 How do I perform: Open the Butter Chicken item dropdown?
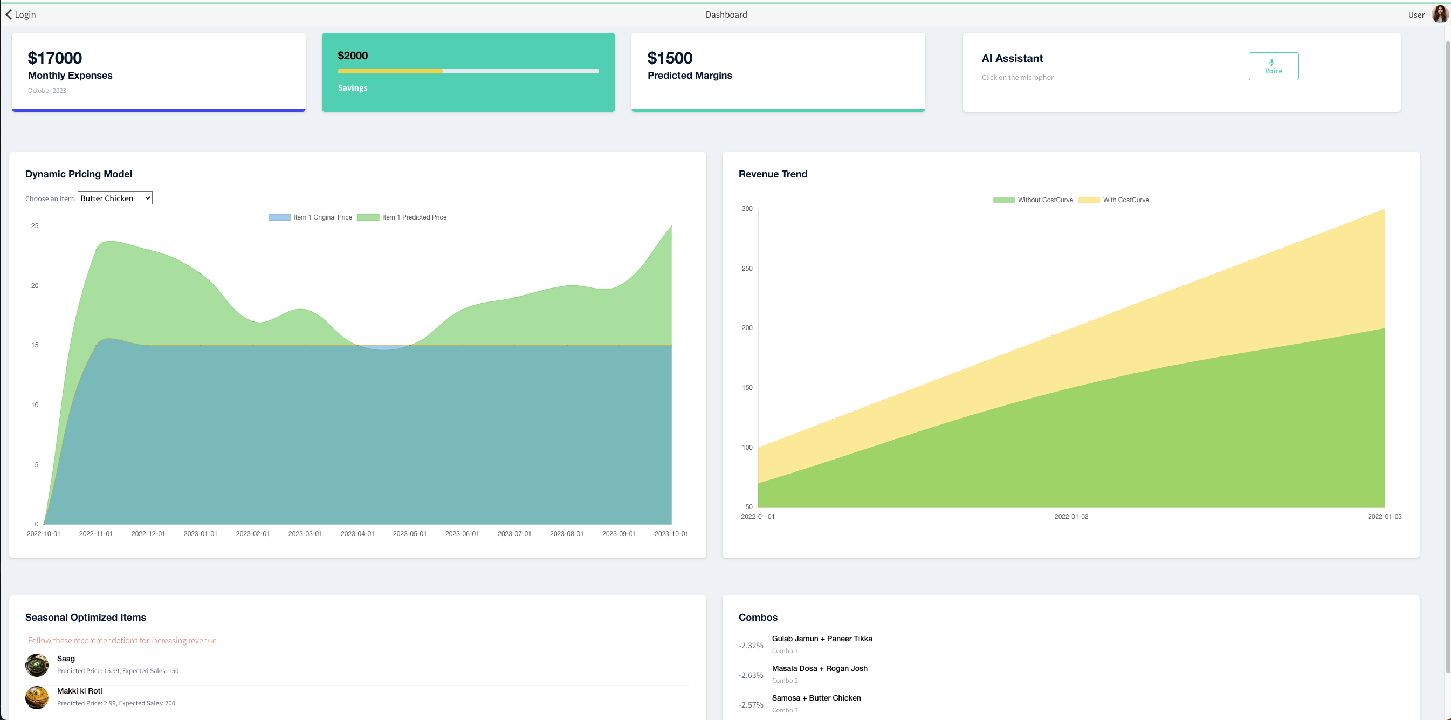click(x=115, y=198)
